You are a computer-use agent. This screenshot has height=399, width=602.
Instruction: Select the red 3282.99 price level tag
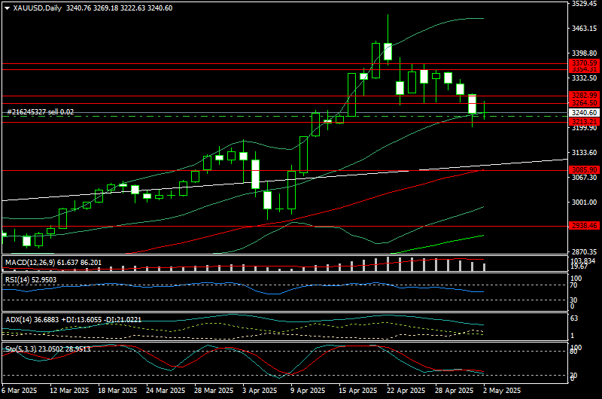tap(584, 96)
